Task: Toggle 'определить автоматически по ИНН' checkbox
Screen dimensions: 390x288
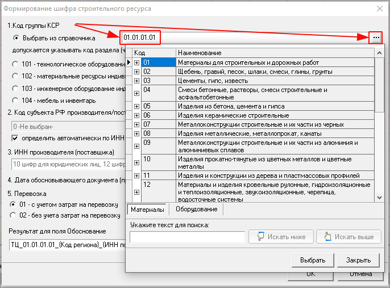Action: click(15, 138)
